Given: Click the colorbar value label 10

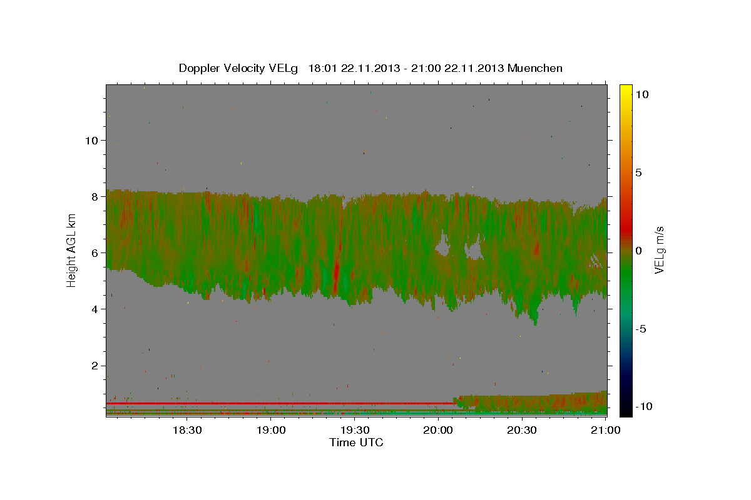Looking at the screenshot, I should coord(641,94).
